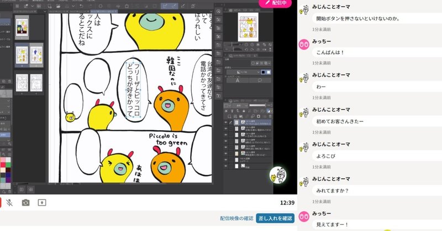
Task: Click the trash delete-layer icon in the layer panel
Action: pyautogui.click(x=270, y=116)
